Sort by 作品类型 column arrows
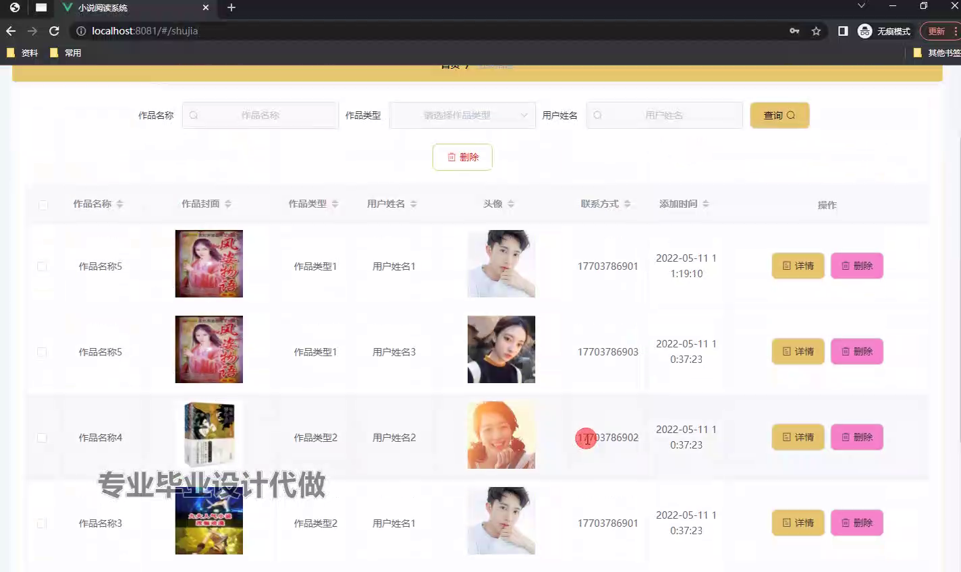961x572 pixels. [335, 204]
